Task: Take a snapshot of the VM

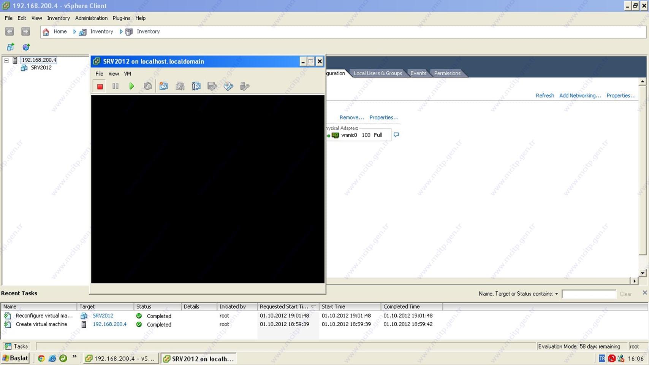Action: click(164, 86)
